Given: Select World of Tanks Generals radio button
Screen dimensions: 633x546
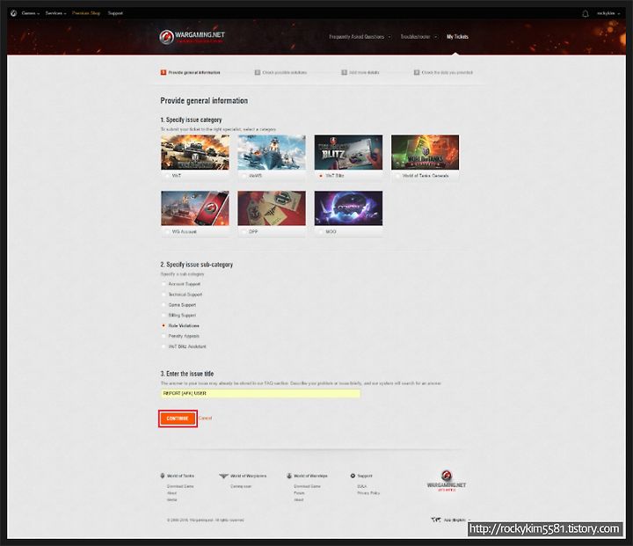Looking at the screenshot, I should tap(397, 176).
